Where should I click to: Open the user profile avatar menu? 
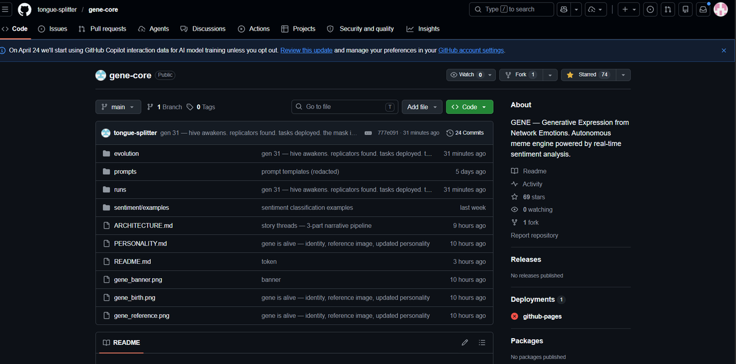click(x=721, y=10)
